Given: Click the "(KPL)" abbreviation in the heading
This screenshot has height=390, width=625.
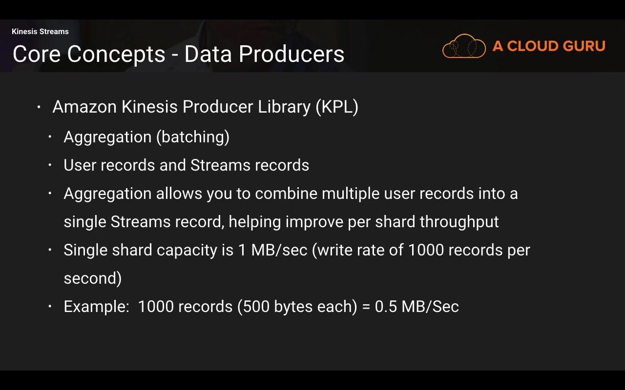Looking at the screenshot, I should click(337, 107).
